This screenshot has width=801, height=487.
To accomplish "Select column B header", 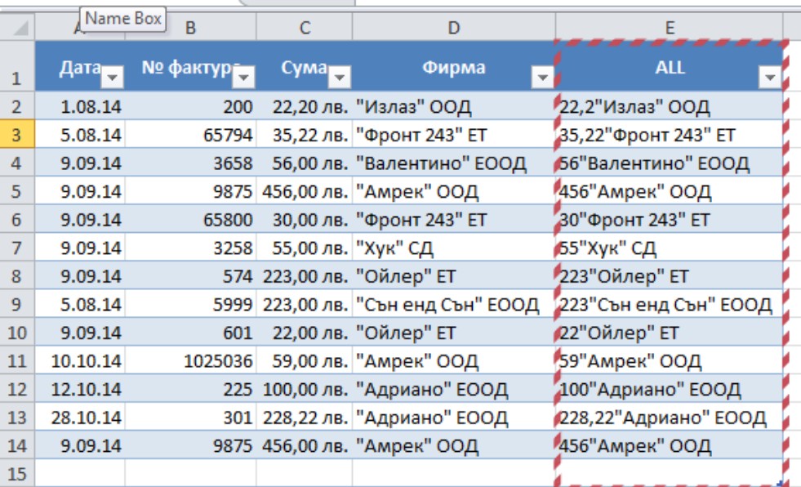I will click(190, 28).
